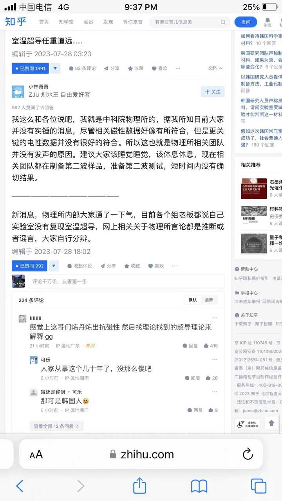Open Safari share sheet icon
The width and height of the screenshot is (282, 501).
click(139, 486)
